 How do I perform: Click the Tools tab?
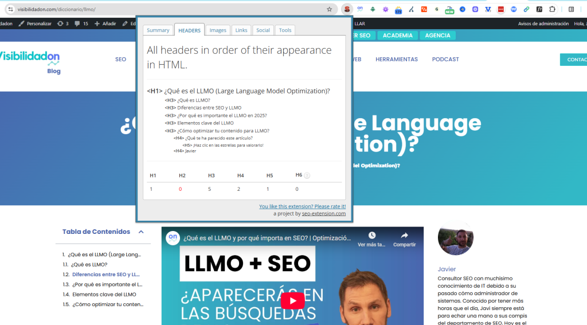click(x=285, y=30)
